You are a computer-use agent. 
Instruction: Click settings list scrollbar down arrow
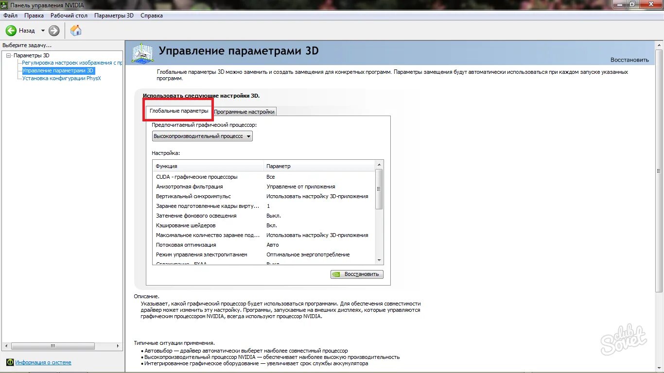(380, 260)
